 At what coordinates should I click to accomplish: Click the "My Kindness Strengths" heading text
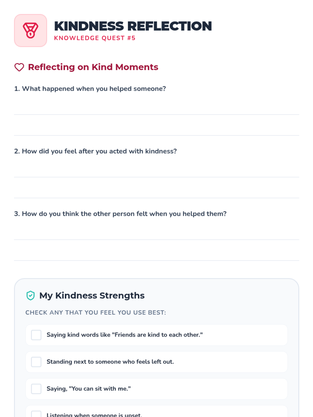[92, 296]
